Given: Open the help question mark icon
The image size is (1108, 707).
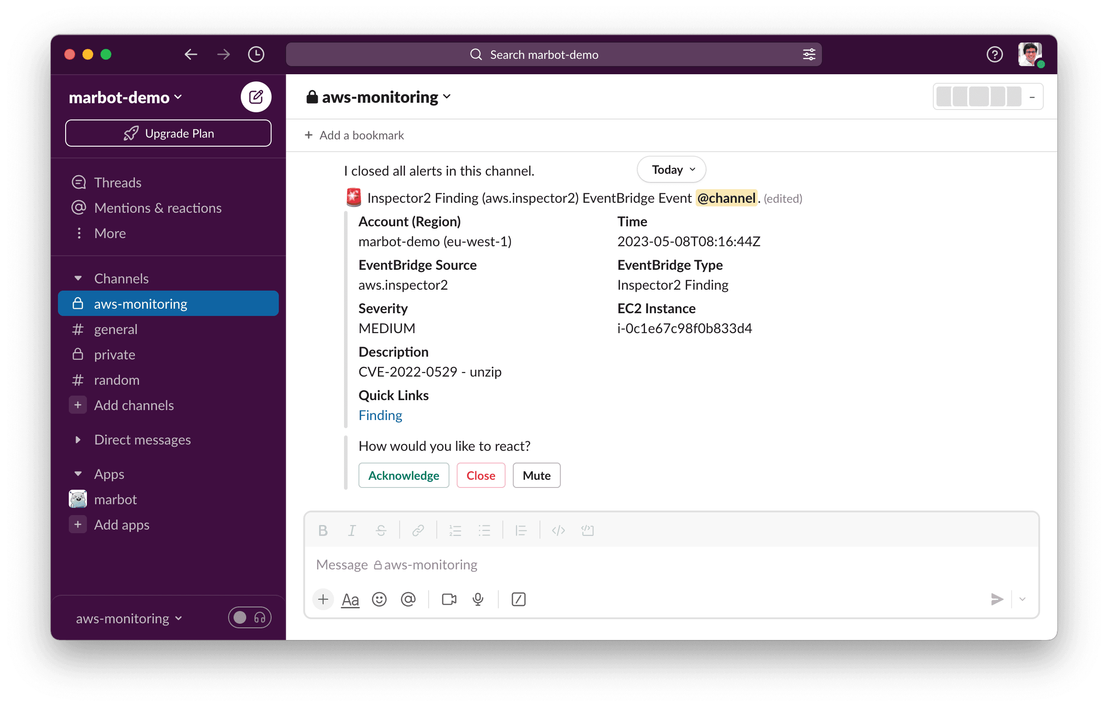Looking at the screenshot, I should coord(994,54).
